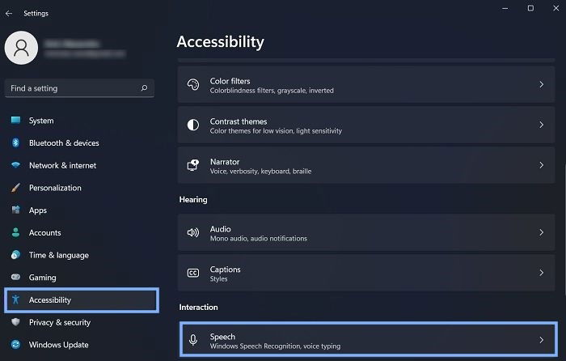Expand the Color filters chevron
Screen dimensions: 566x361
541,84
